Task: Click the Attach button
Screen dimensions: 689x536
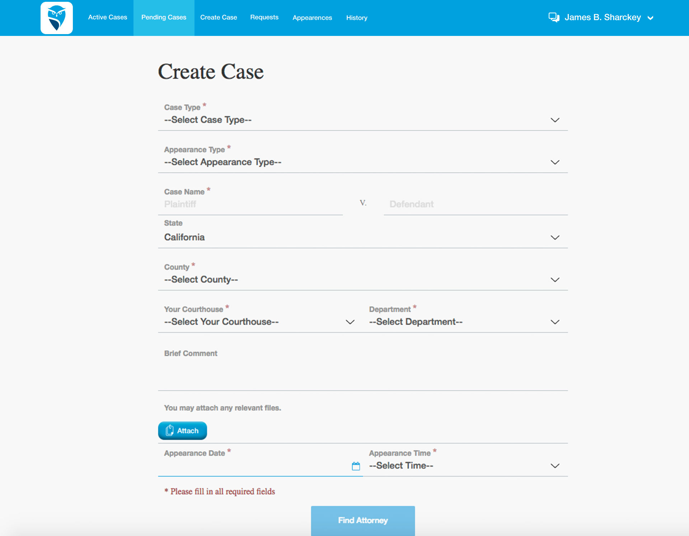Action: pyautogui.click(x=182, y=430)
